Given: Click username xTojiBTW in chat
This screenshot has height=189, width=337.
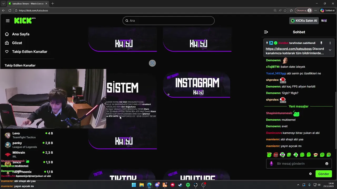Looking at the screenshot, I should 272,67.
